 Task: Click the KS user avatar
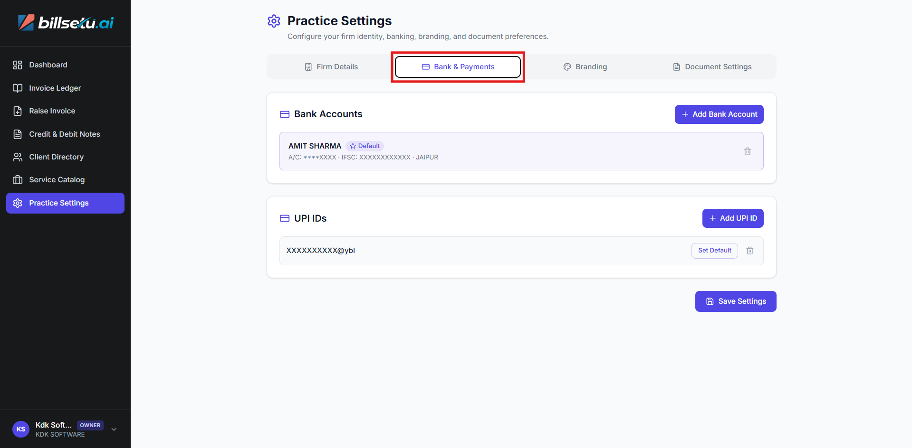tap(21, 429)
